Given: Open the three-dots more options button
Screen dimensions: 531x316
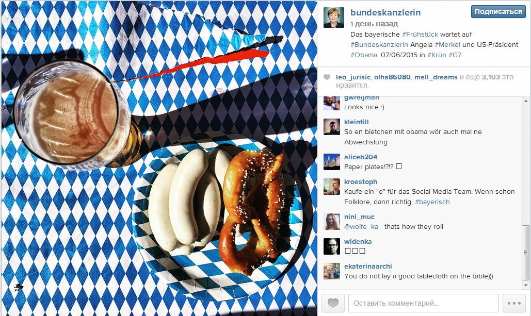Looking at the screenshot, I should pyautogui.click(x=514, y=303).
